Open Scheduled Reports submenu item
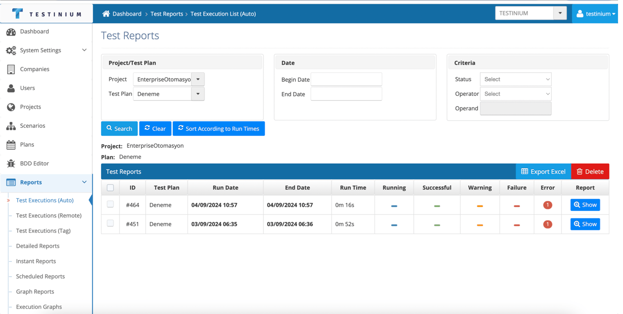The width and height of the screenshot is (623, 314). [40, 276]
